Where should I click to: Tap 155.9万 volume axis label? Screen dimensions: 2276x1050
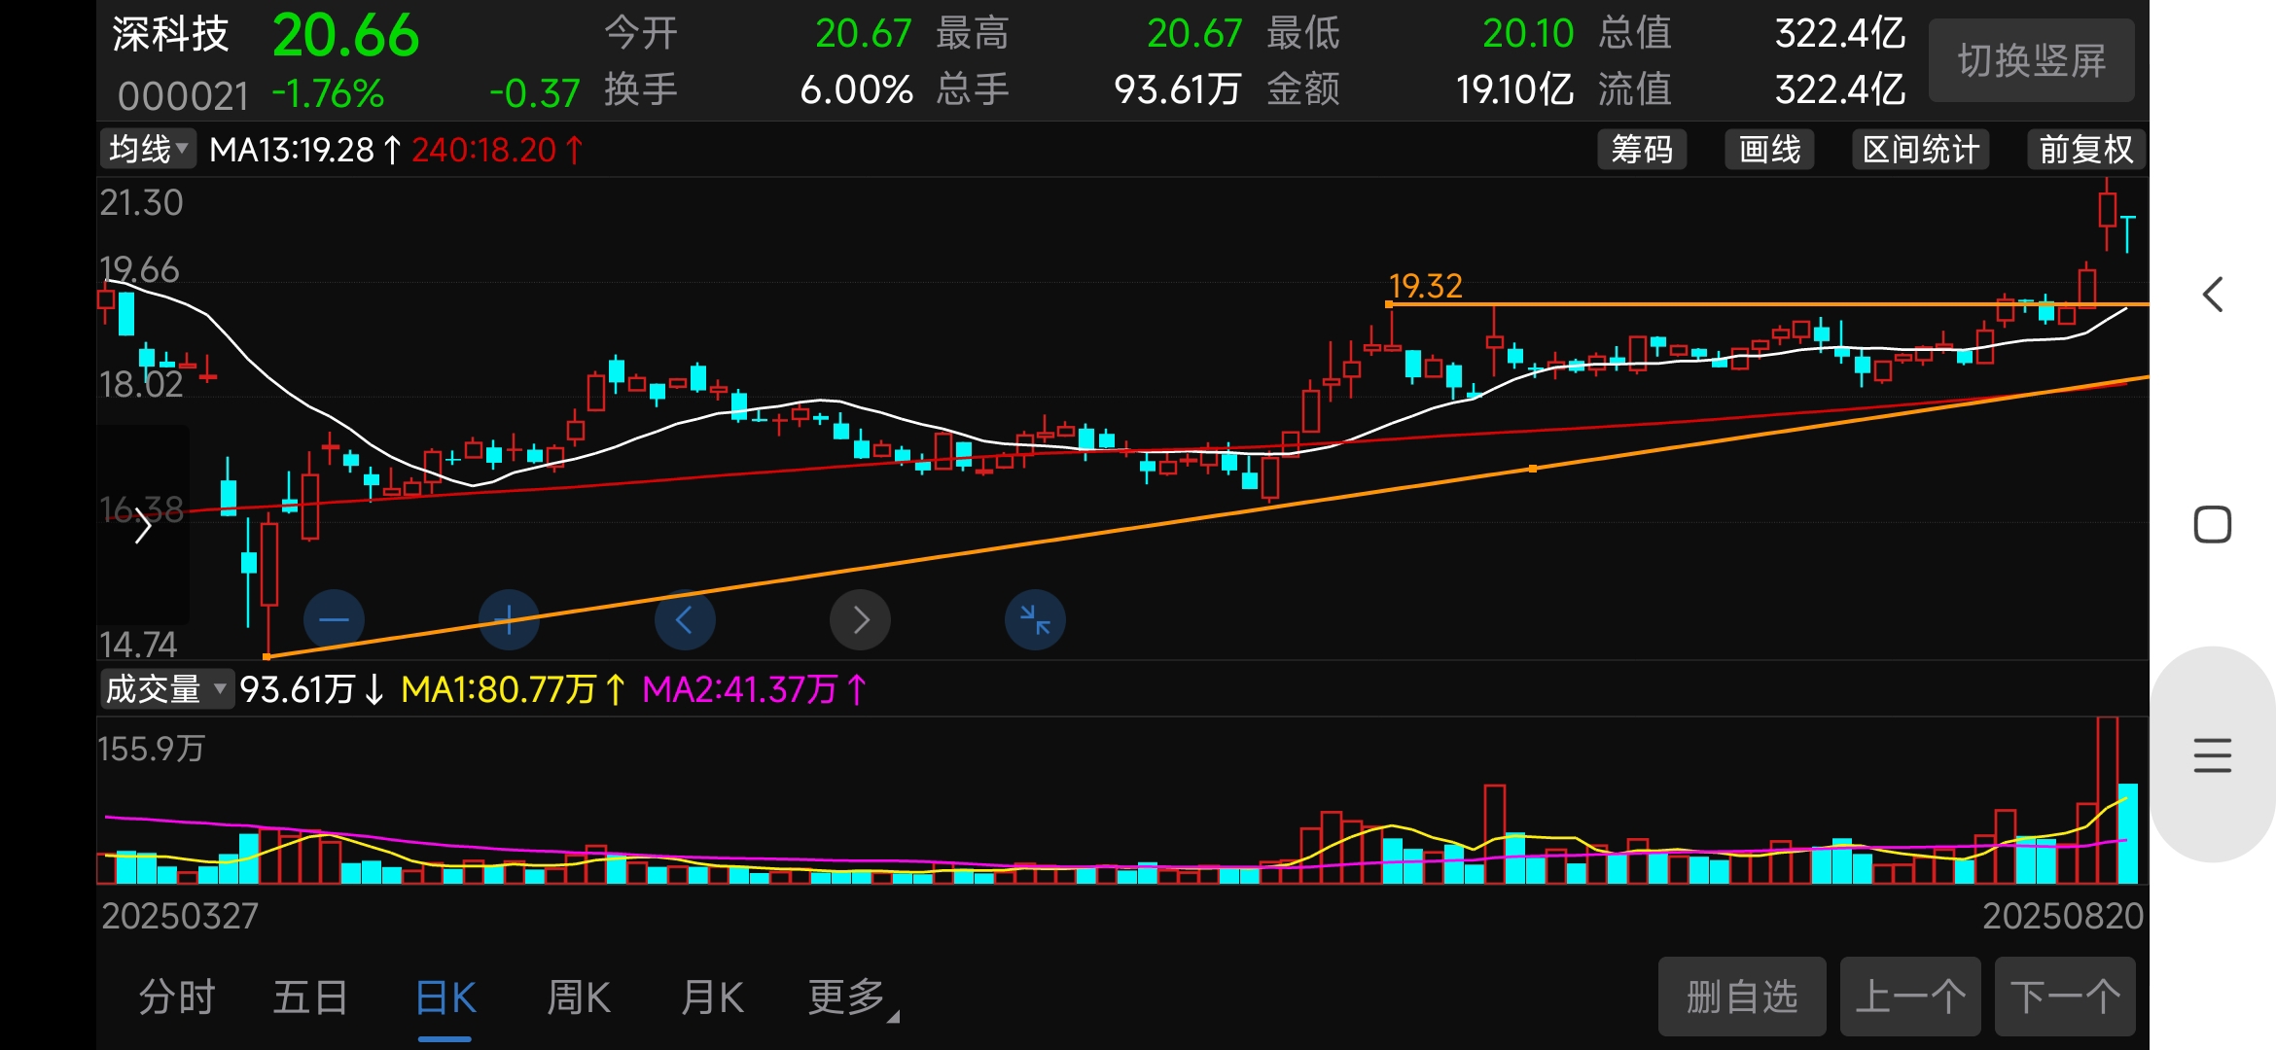(151, 749)
